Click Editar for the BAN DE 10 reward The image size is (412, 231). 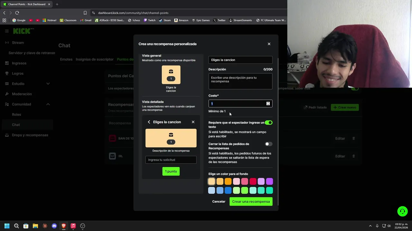(340, 138)
